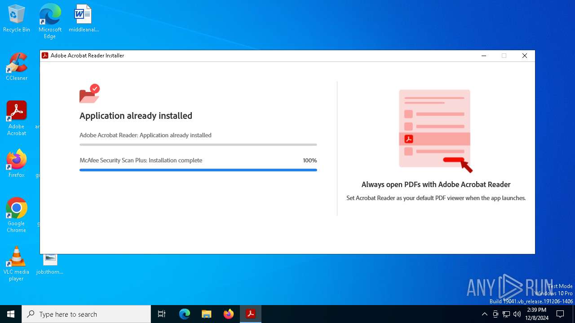The height and width of the screenshot is (323, 575).
Task: Click the folder checkmark installed icon
Action: (x=89, y=94)
